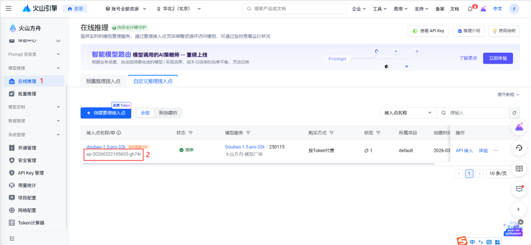Select the 我创建的 filter toggle
The height and width of the screenshot is (245, 531).
(x=168, y=113)
